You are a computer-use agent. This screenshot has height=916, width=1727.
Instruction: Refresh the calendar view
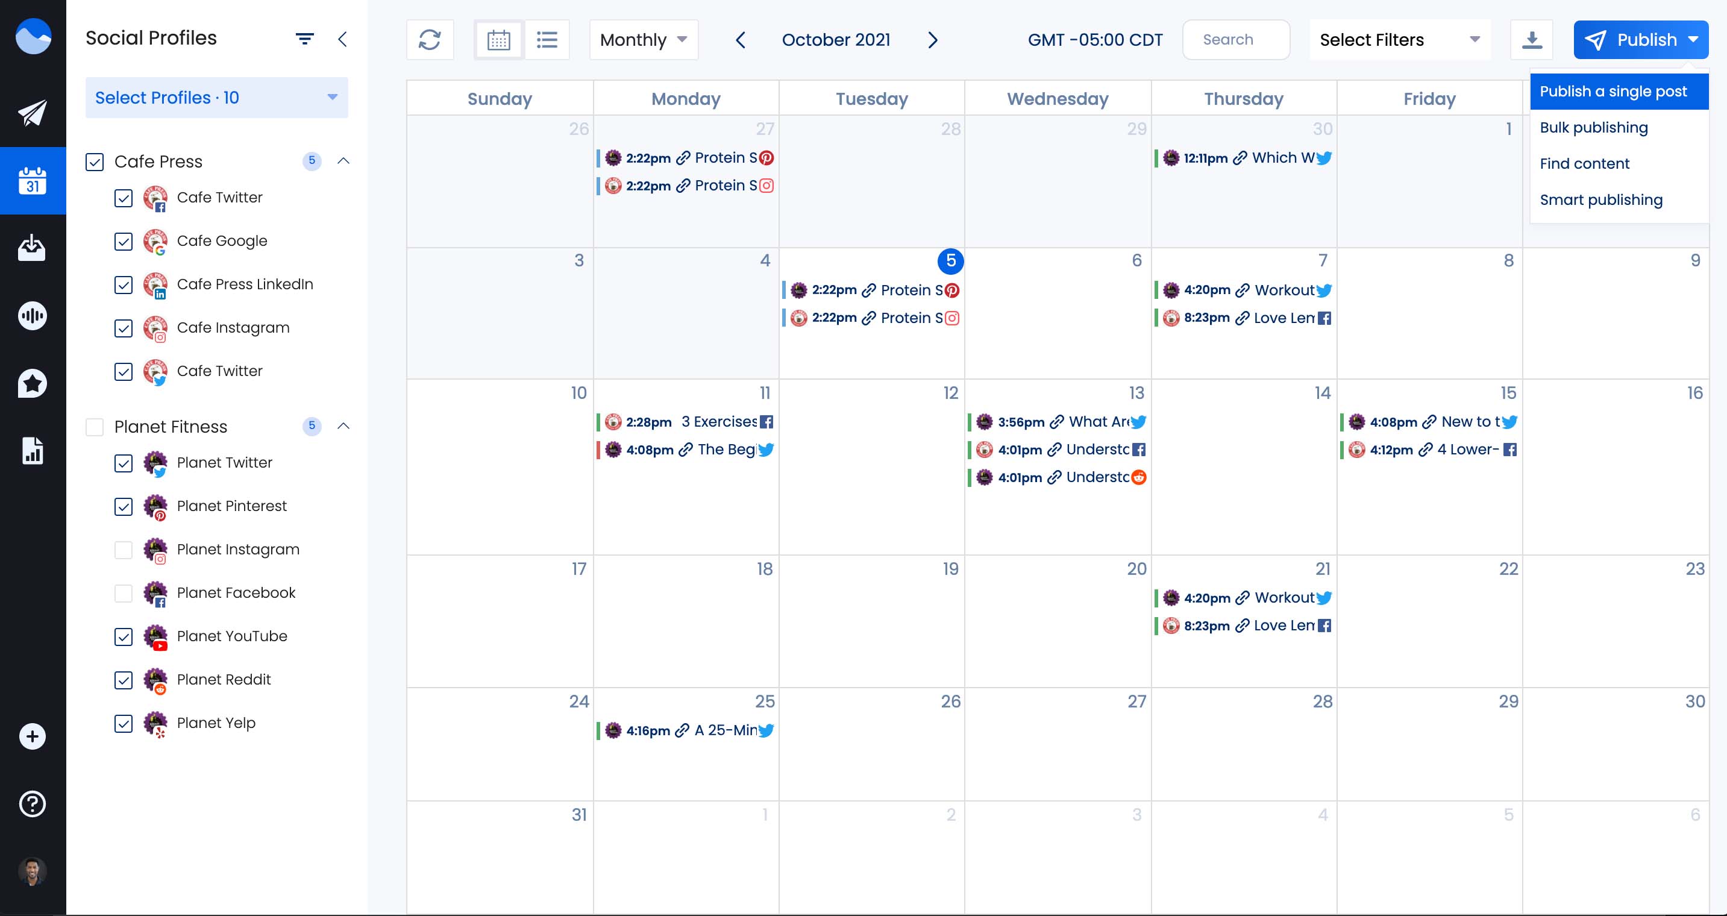pyautogui.click(x=430, y=40)
